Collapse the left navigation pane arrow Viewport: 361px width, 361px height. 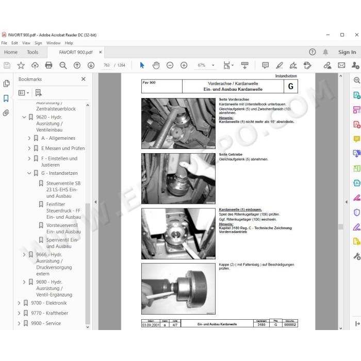tap(95, 202)
